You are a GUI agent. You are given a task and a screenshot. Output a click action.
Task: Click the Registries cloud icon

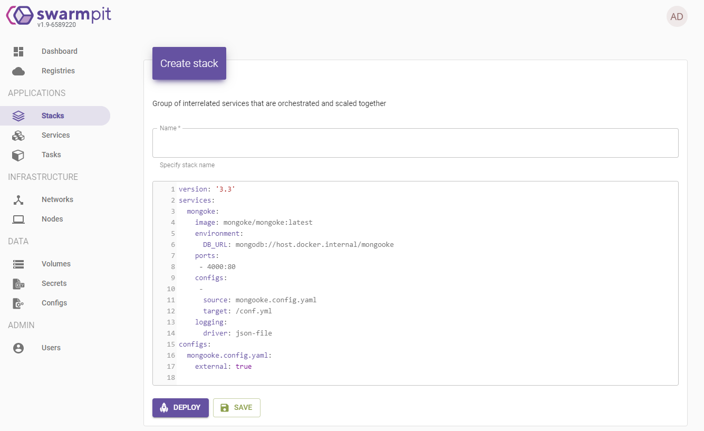[x=18, y=71]
